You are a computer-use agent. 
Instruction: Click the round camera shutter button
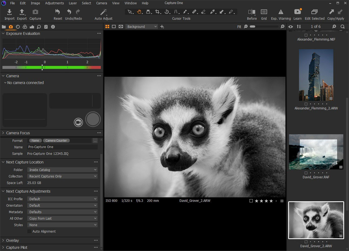pyautogui.click(x=93, y=119)
